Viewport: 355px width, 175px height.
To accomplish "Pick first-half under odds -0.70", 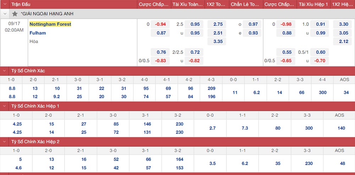I will [x=320, y=61].
